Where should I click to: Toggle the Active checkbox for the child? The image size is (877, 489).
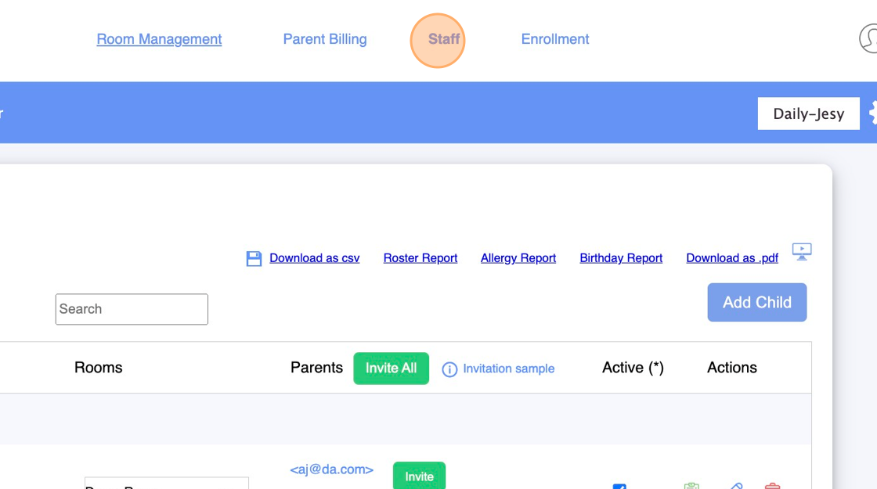pyautogui.click(x=619, y=487)
